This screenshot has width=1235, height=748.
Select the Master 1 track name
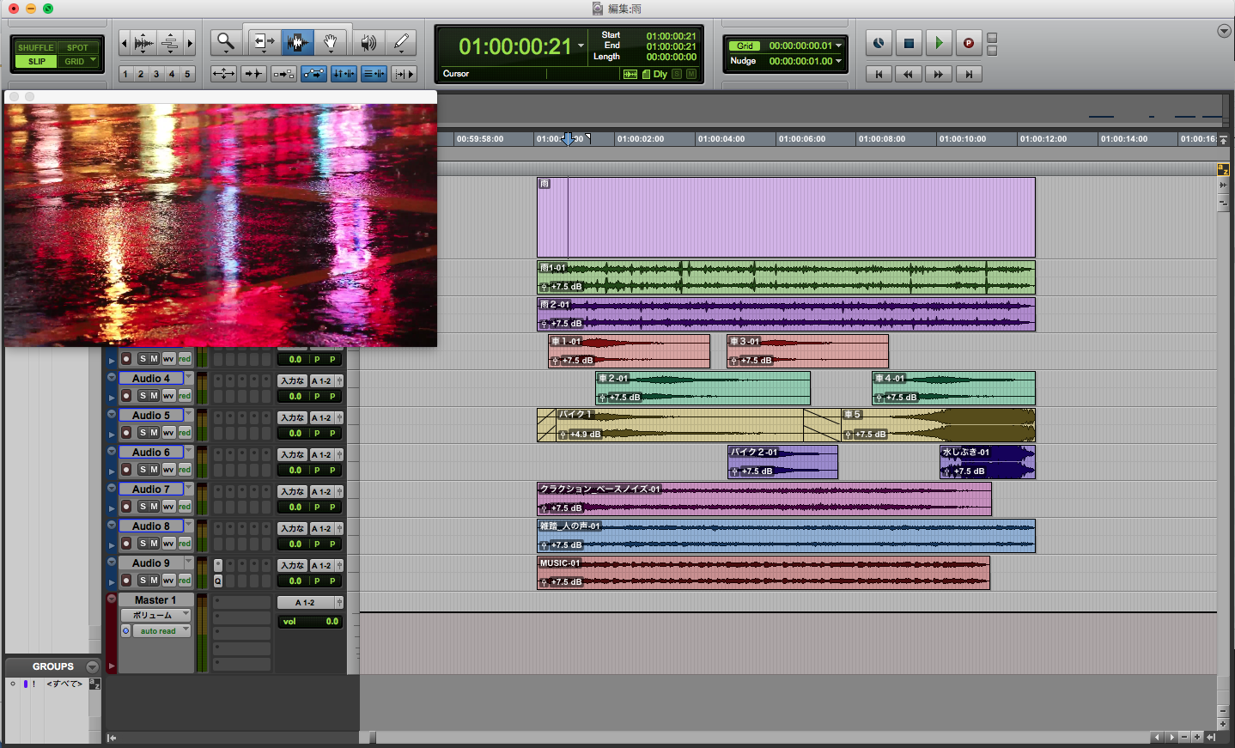click(155, 600)
